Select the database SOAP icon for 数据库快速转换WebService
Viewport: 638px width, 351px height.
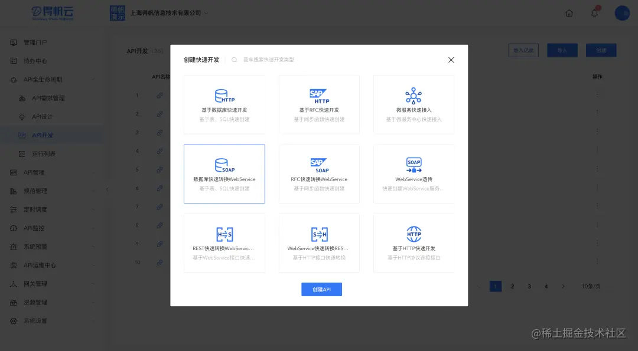pyautogui.click(x=224, y=165)
